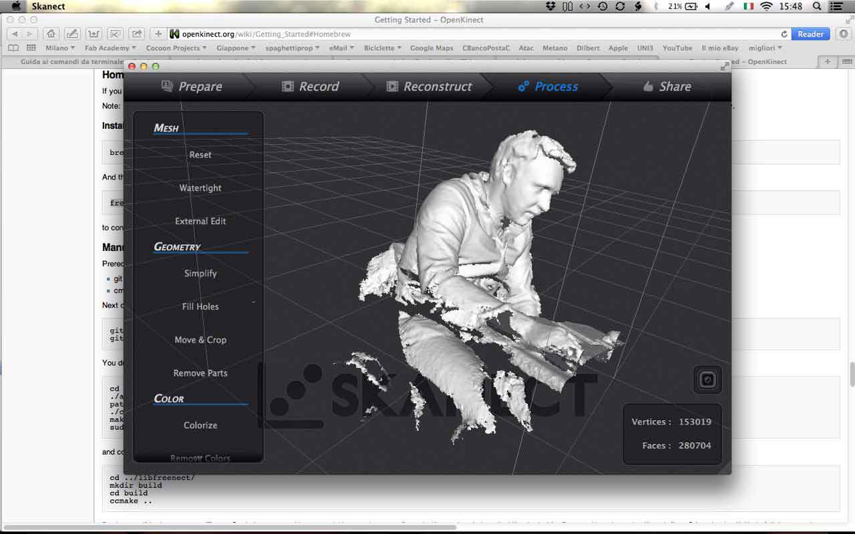Open the Share tab
This screenshot has width=855, height=534.
coord(667,86)
